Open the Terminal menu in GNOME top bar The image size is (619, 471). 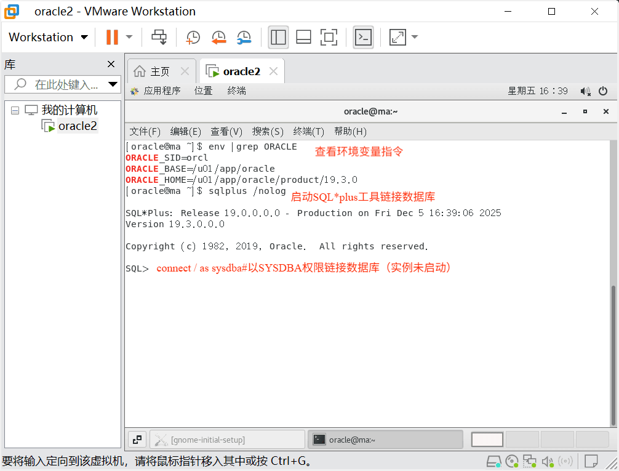pos(236,91)
